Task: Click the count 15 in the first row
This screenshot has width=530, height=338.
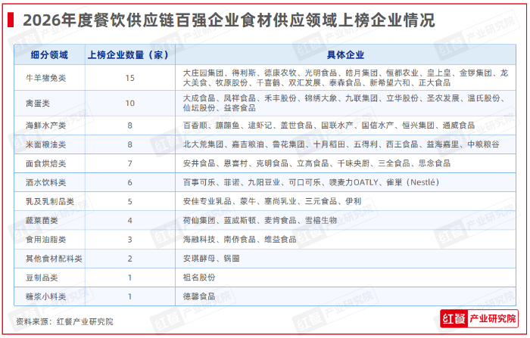Action: (129, 78)
